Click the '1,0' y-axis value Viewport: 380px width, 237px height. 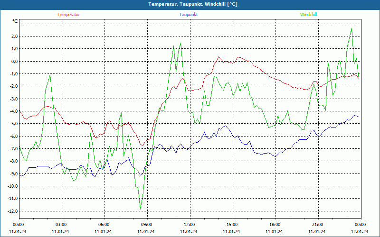coord(15,49)
